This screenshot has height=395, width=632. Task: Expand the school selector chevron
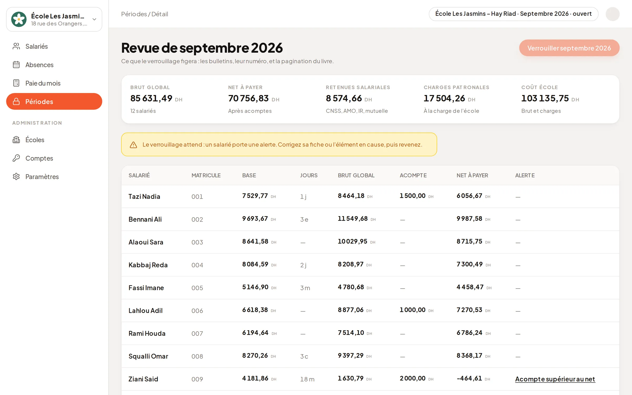[94, 19]
